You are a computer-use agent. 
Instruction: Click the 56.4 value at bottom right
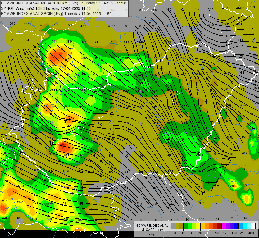[247, 218]
